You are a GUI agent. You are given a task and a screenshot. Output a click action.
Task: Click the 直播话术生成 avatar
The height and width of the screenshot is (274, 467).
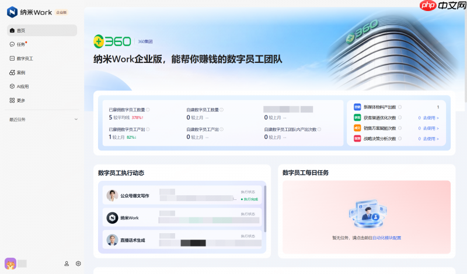[112, 240]
